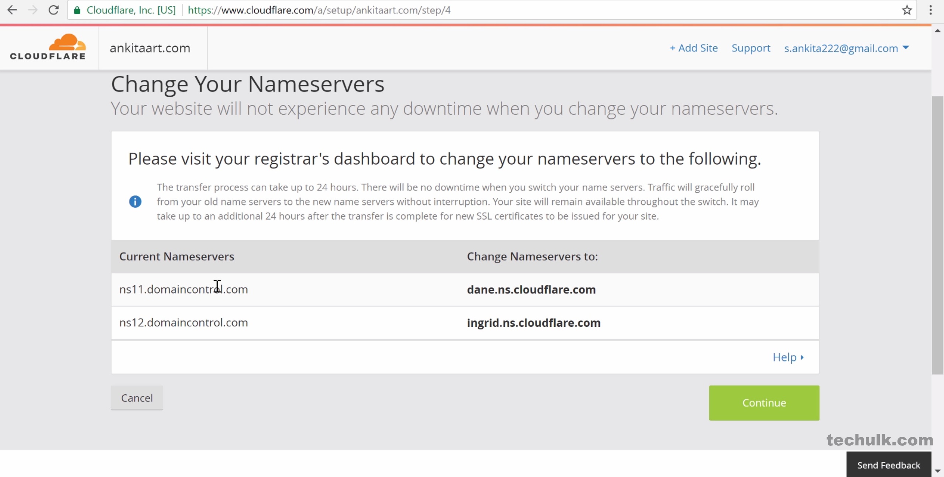Image resolution: width=944 pixels, height=477 pixels.
Task: Open Chrome three-dot menu
Action: pos(930,10)
